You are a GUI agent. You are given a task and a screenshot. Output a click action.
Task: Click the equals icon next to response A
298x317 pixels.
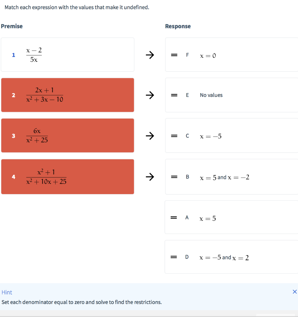[x=174, y=218]
